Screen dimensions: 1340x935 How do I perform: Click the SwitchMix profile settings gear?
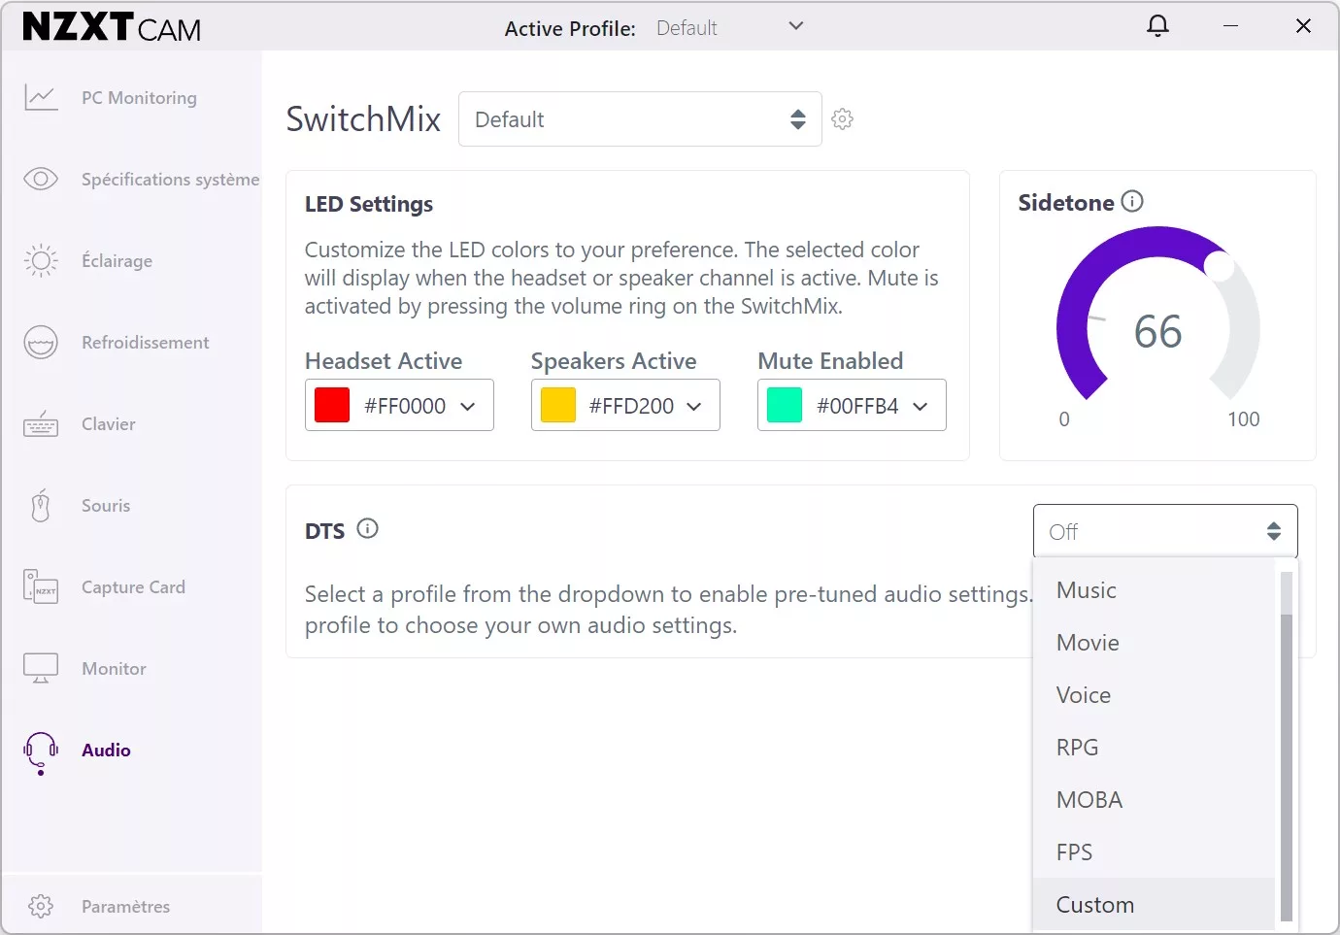842,119
